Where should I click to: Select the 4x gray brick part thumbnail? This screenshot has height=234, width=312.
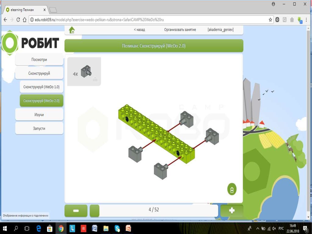84,72
